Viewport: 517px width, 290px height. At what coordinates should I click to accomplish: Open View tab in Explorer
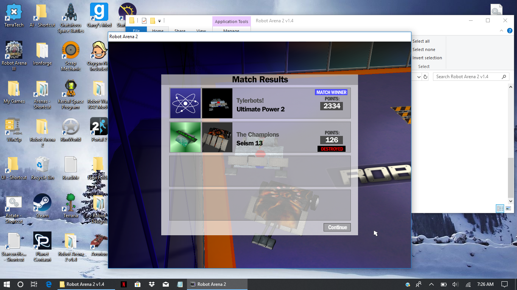201,31
